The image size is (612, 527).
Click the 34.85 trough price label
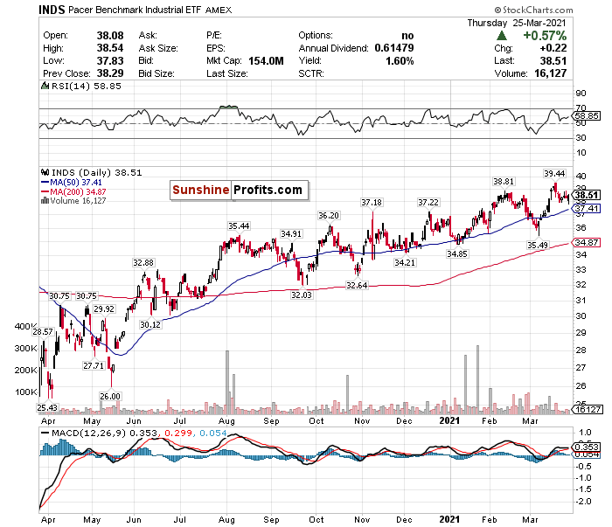[x=457, y=254]
